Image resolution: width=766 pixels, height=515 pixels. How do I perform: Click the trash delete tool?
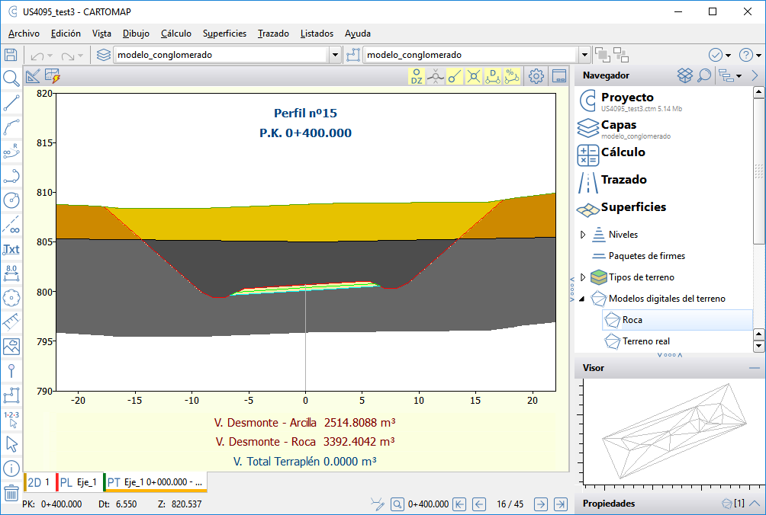[11, 493]
